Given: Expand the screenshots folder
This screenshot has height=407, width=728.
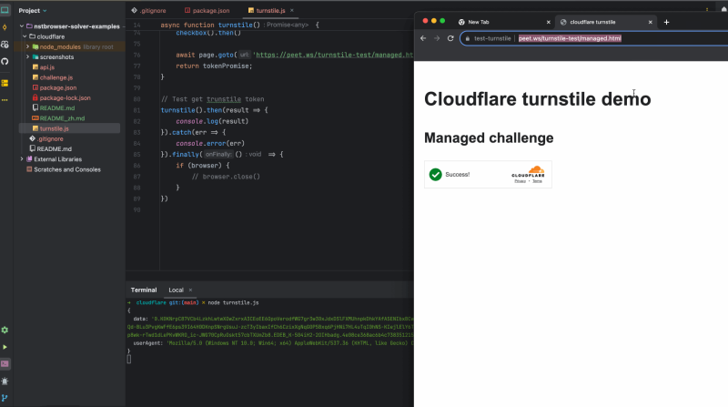Looking at the screenshot, I should pos(28,56).
